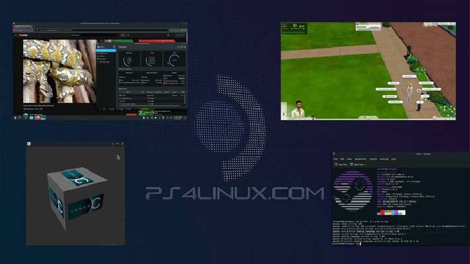Open a new Firefox tab with the plus button
The image size is (470, 264).
point(34,26)
